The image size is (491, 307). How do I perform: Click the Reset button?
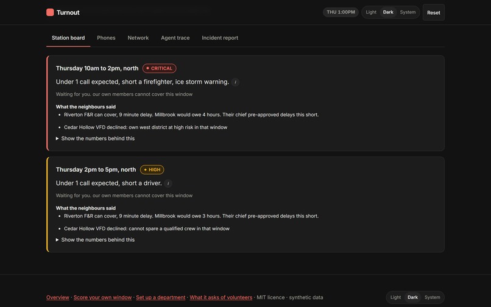[x=434, y=13]
